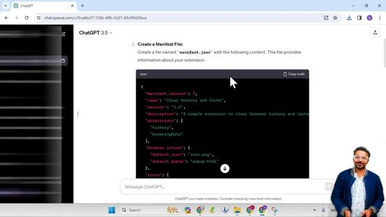Click the scroll-to-bottom arrow button
The image size is (386, 217).
(x=225, y=169)
